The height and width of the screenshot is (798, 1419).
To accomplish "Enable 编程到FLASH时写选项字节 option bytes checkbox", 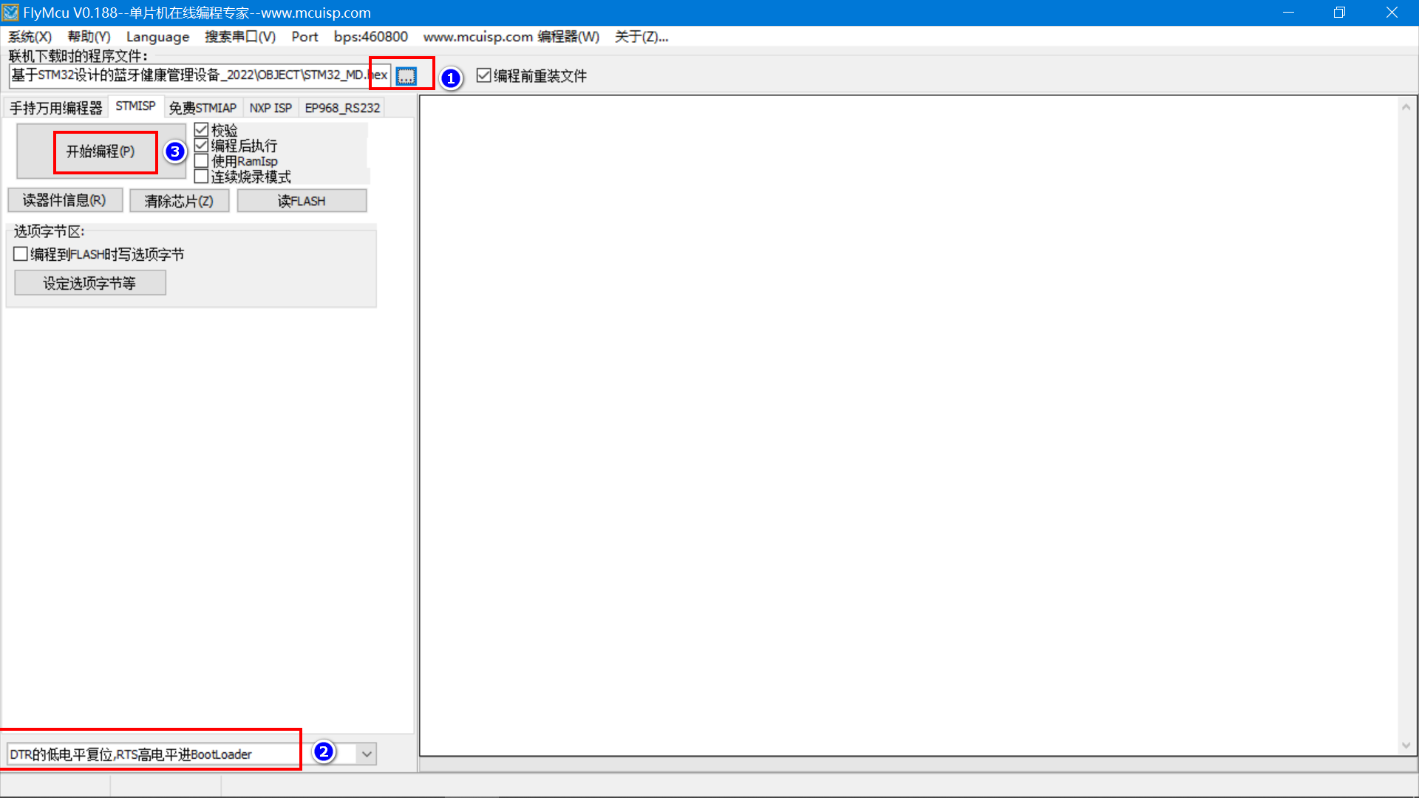I will point(21,253).
